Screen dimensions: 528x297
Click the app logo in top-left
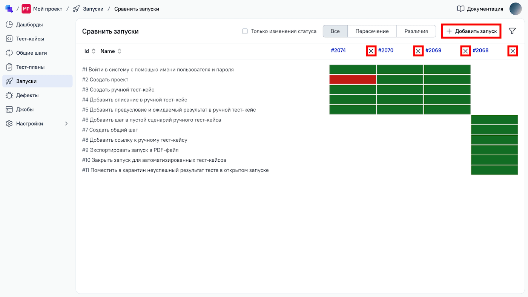click(x=9, y=9)
